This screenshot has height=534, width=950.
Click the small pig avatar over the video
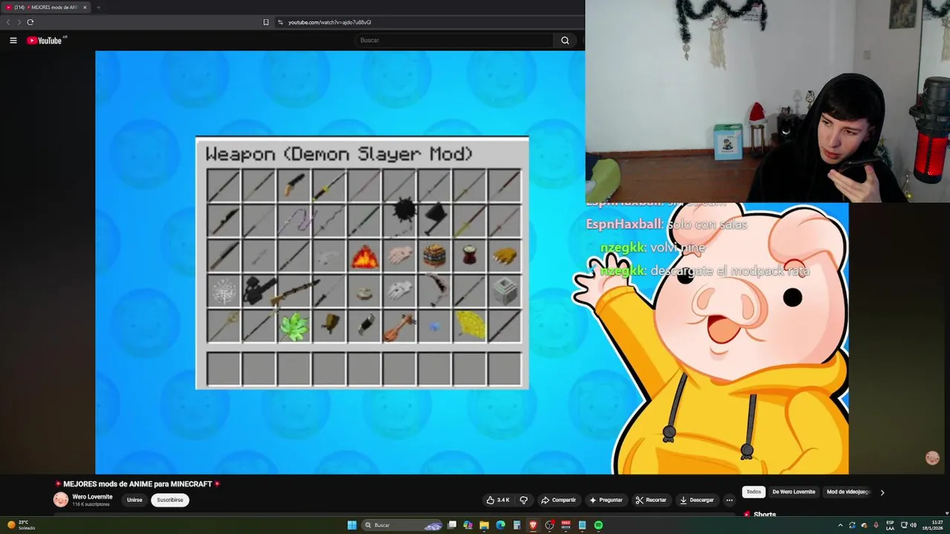pos(932,458)
